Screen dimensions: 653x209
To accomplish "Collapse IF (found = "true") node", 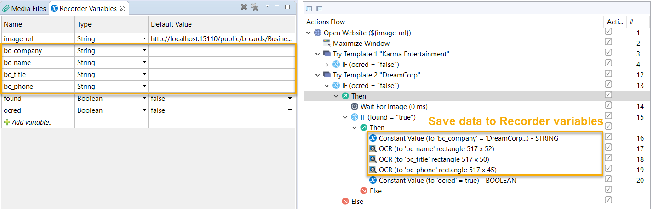I will [x=345, y=117].
